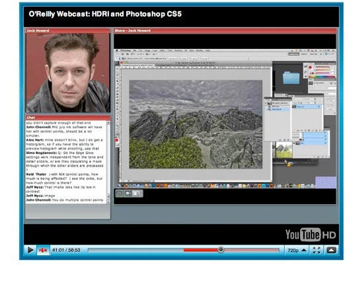Select the Chat panel header

click(x=68, y=118)
